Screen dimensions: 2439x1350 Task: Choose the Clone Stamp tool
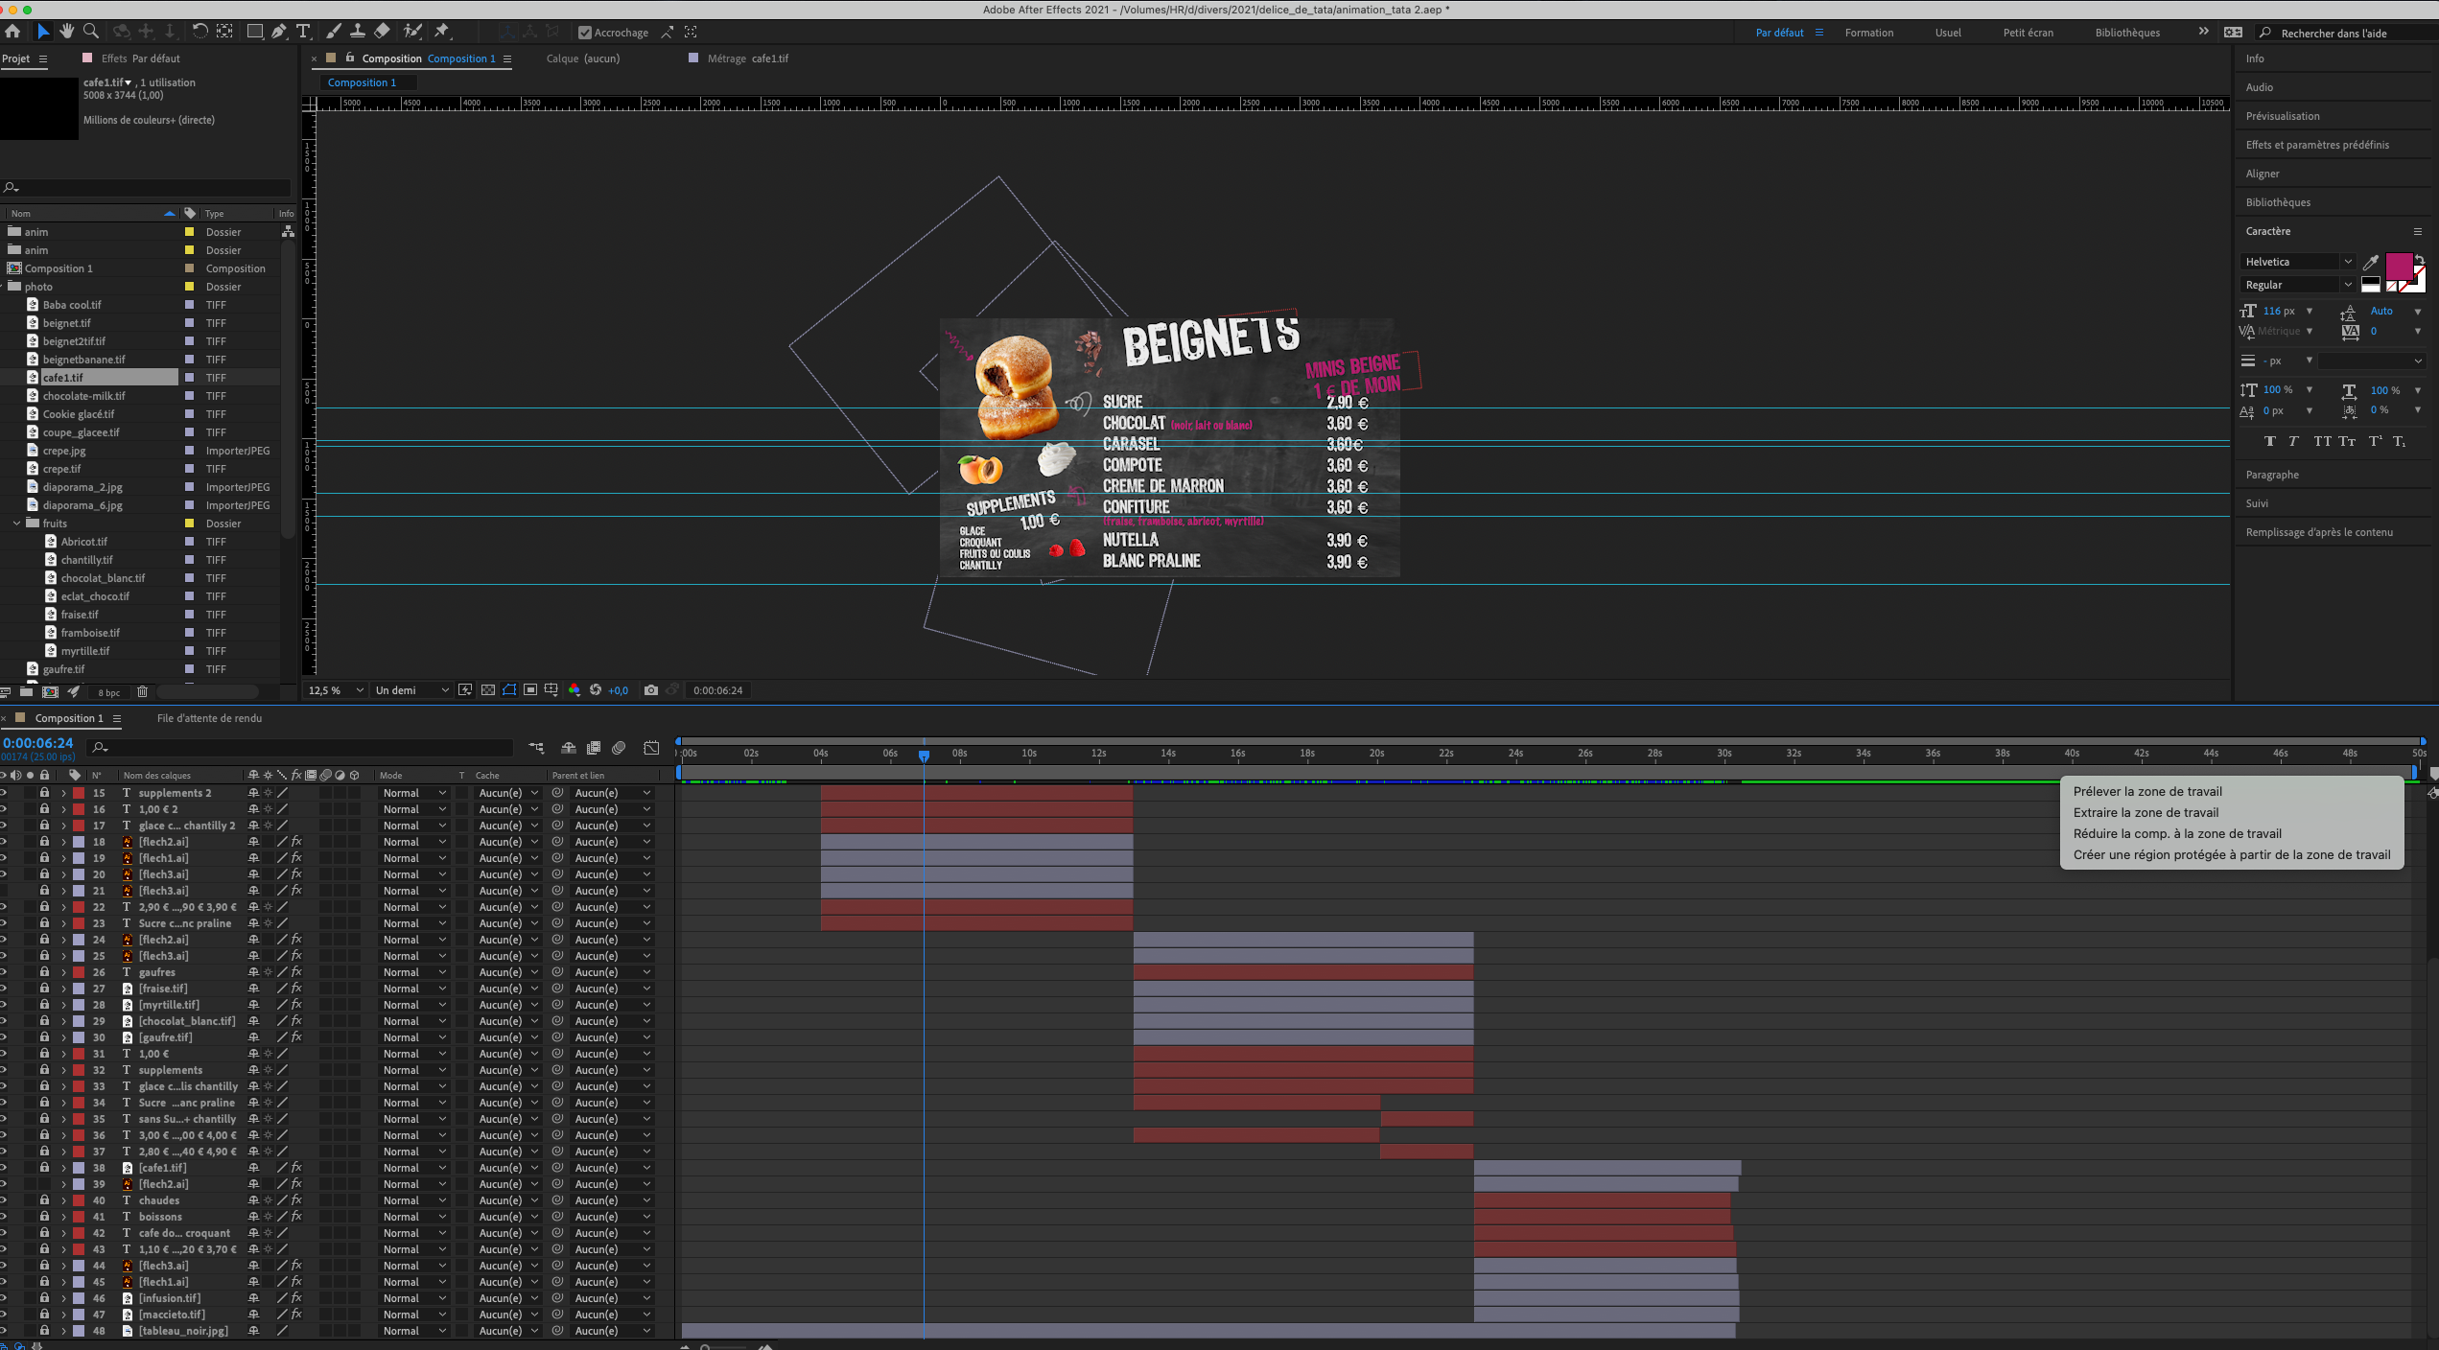357,32
